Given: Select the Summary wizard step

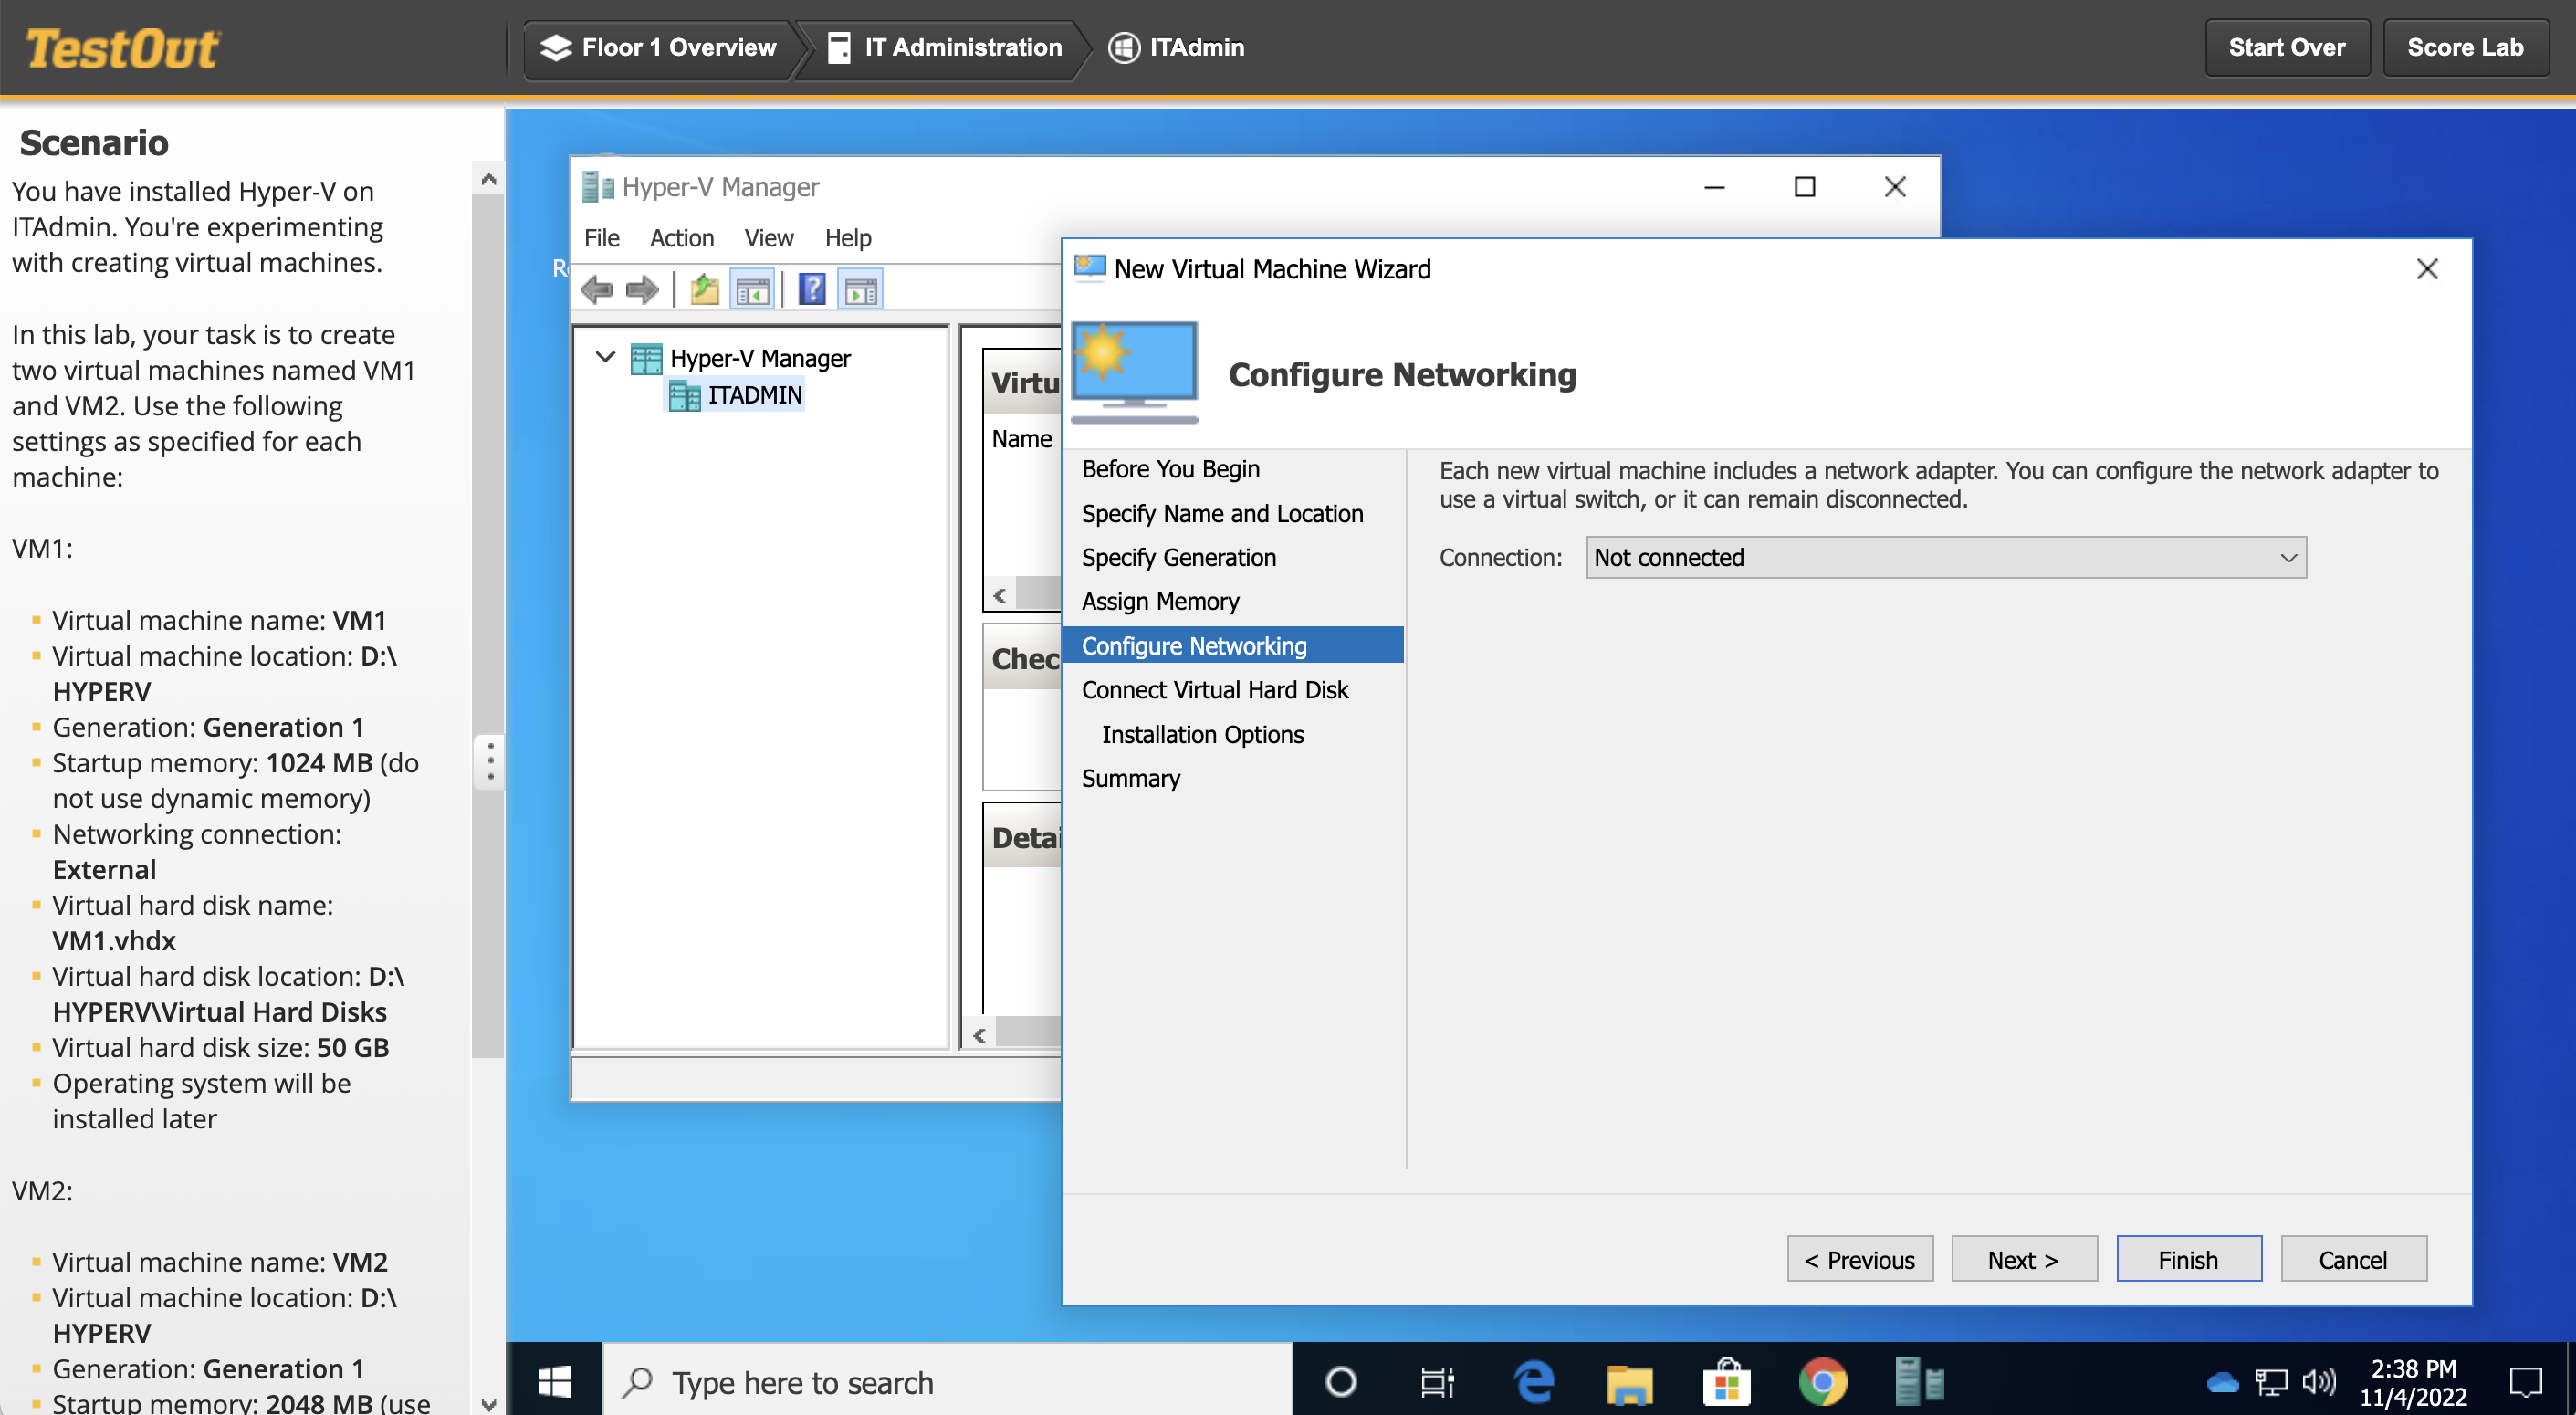Looking at the screenshot, I should pyautogui.click(x=1131, y=778).
